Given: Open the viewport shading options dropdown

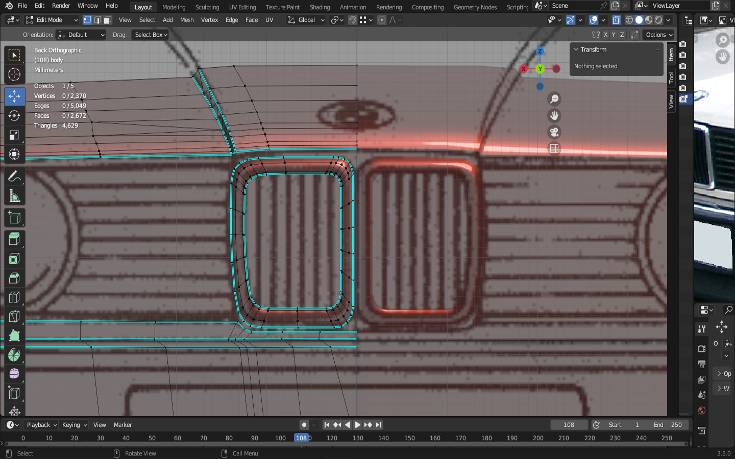Looking at the screenshot, I should click(x=669, y=20).
